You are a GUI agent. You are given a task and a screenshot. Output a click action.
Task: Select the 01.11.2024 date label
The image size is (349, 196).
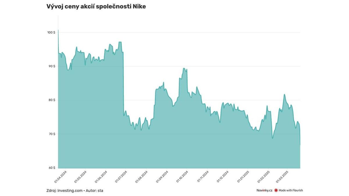coord(203,177)
